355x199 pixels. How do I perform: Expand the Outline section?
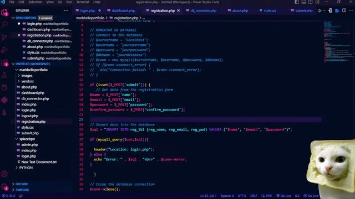click(x=13, y=184)
